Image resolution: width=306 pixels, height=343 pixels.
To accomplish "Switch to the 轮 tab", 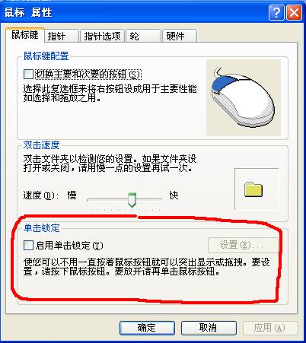I will point(143,36).
